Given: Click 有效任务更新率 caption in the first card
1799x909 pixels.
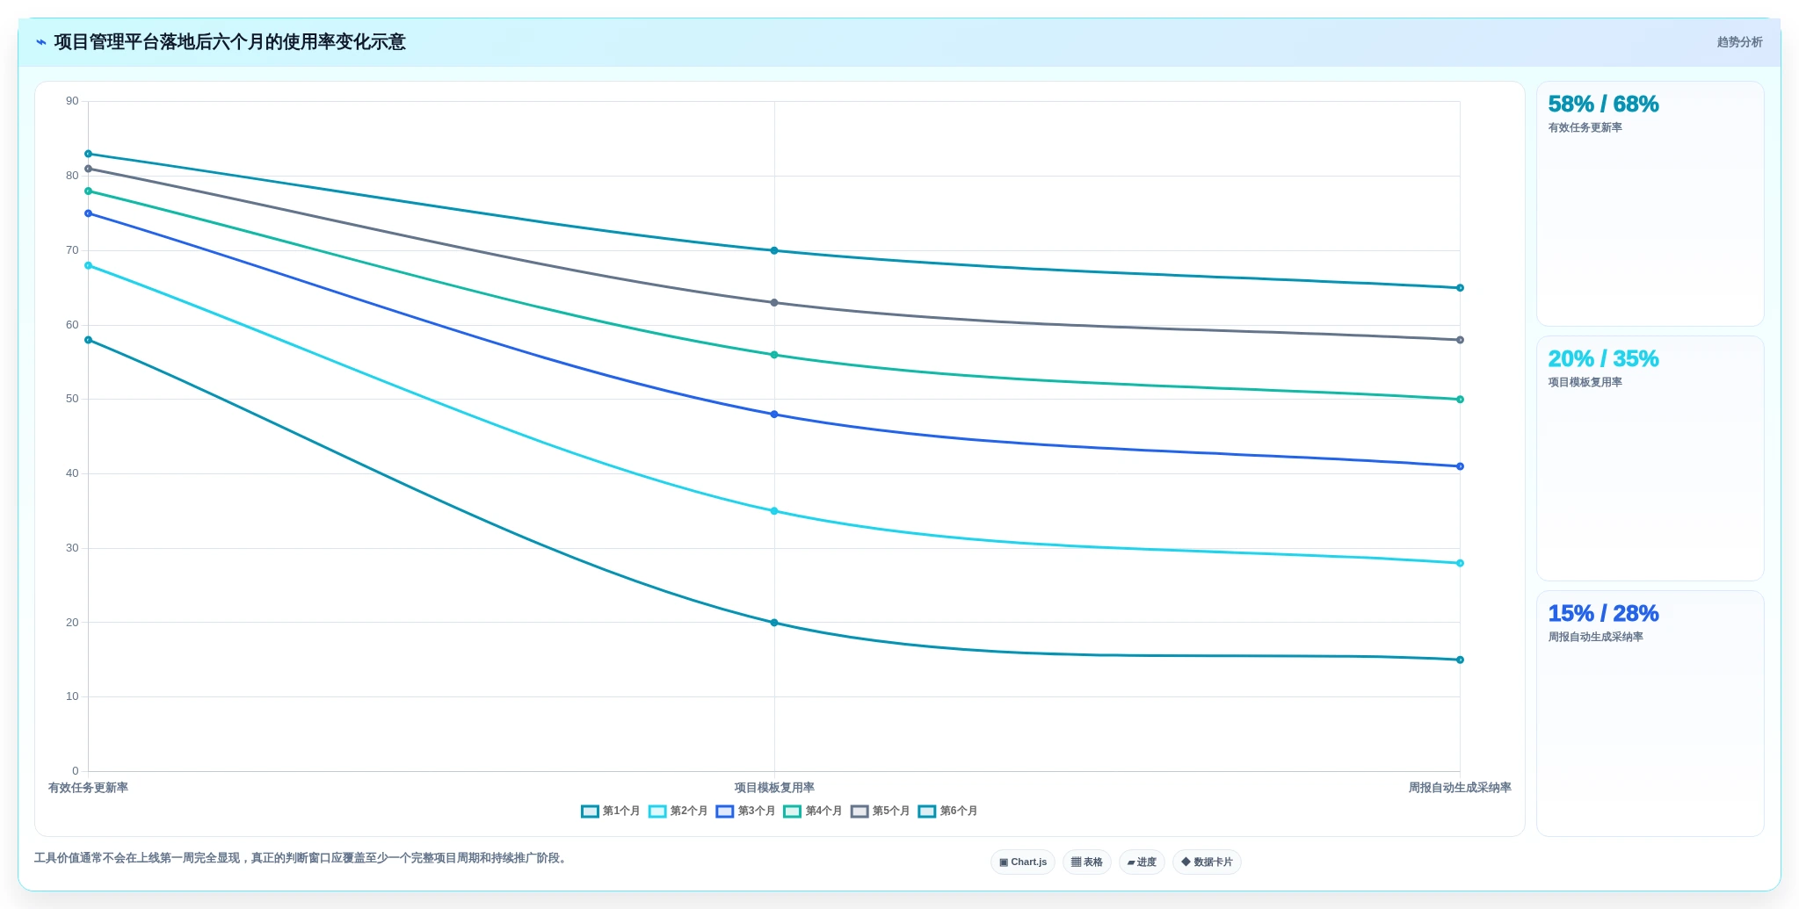Looking at the screenshot, I should pyautogui.click(x=1585, y=127).
